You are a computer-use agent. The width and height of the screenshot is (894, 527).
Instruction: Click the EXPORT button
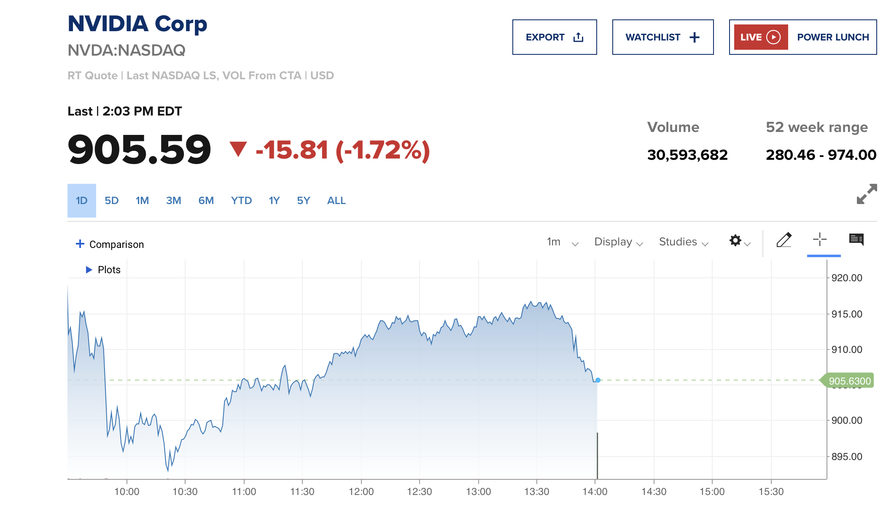tap(545, 37)
